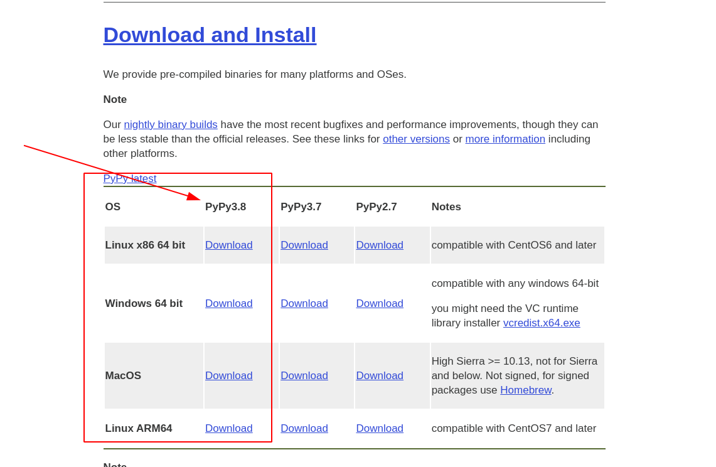Open the vcredist.x64.exe installer link
716x467 pixels.
542,323
